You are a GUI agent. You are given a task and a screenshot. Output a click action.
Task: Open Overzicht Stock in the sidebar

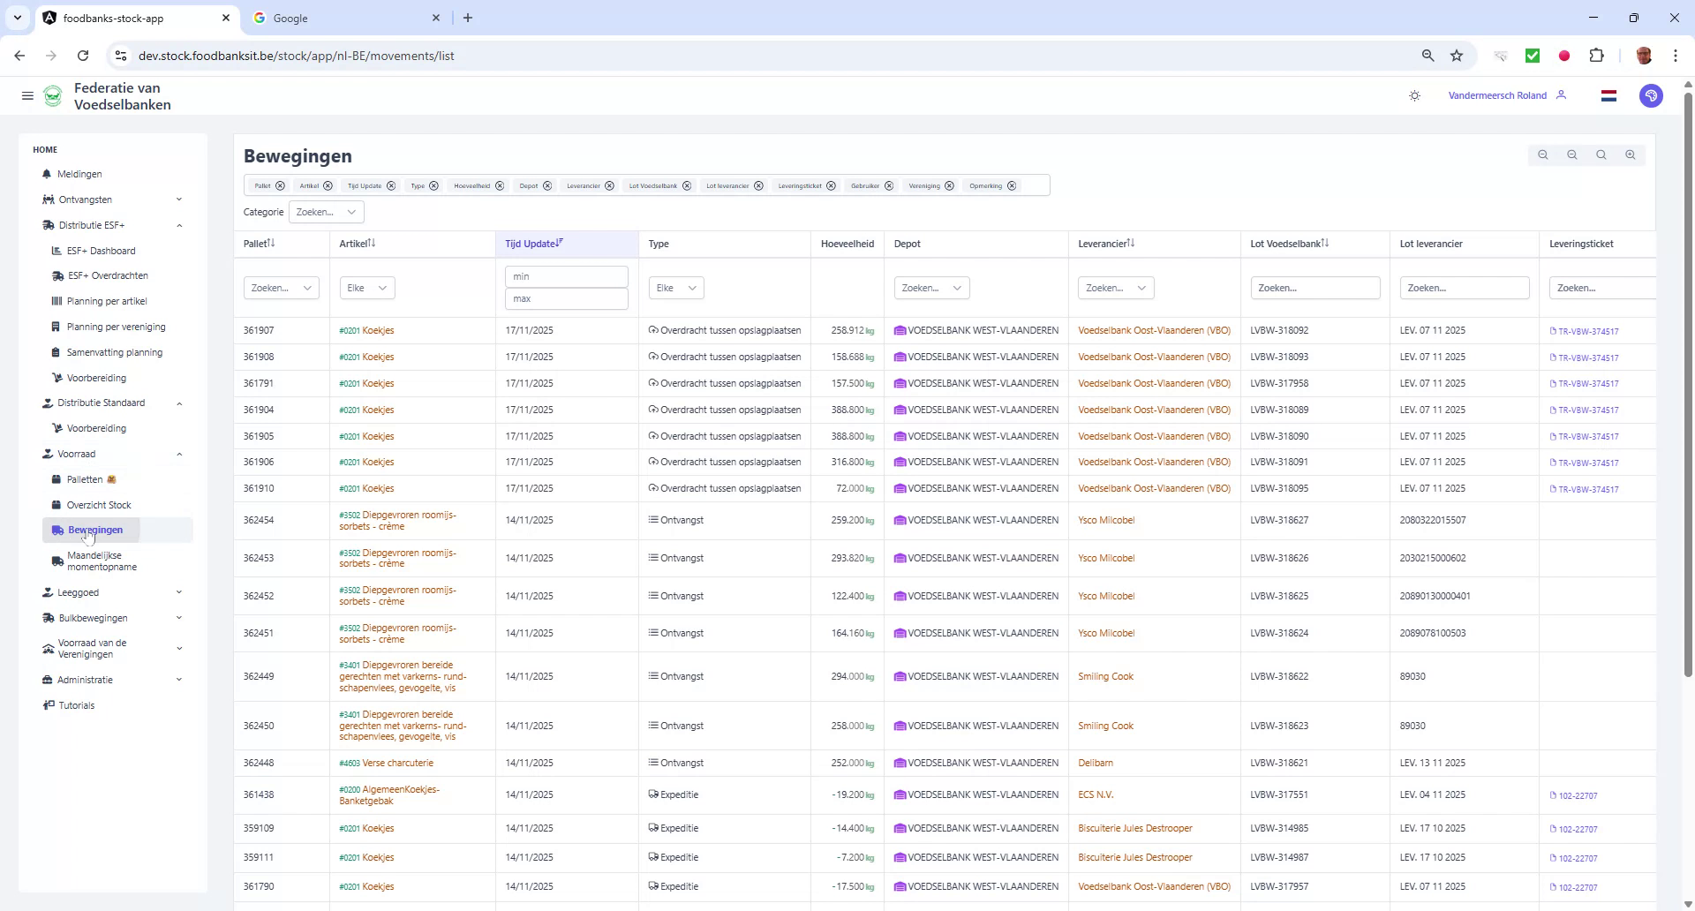pos(100,505)
